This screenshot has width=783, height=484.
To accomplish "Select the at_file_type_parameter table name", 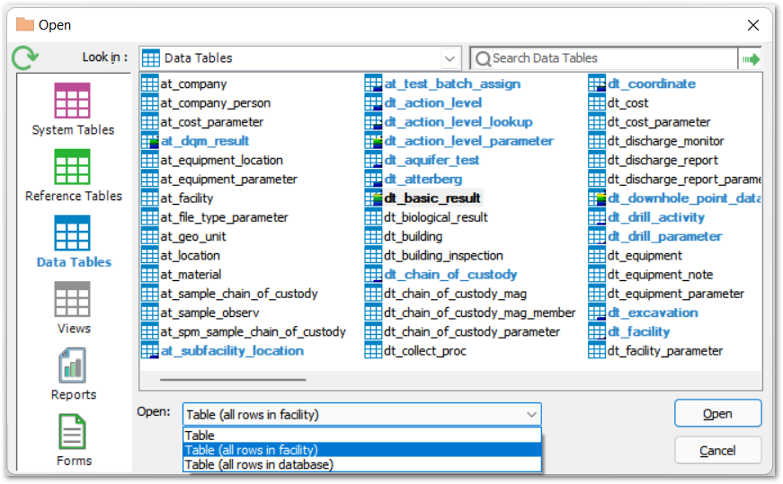I will [224, 217].
